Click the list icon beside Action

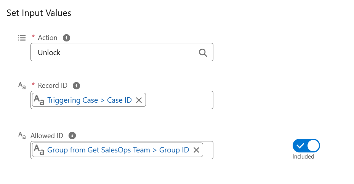[22, 38]
